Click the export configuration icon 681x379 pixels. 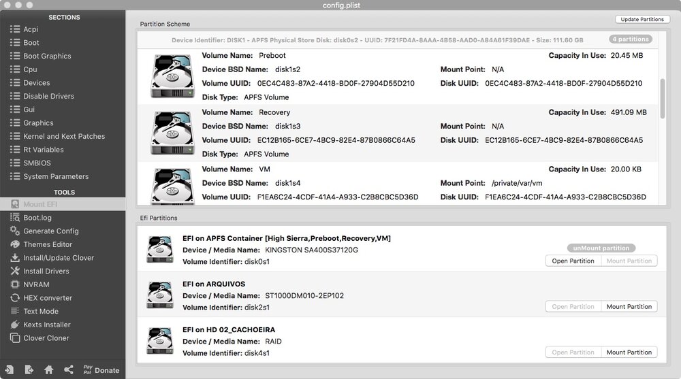[x=29, y=369]
